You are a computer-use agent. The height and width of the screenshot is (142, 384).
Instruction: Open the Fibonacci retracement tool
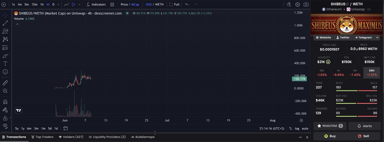pyautogui.click(x=5, y=31)
